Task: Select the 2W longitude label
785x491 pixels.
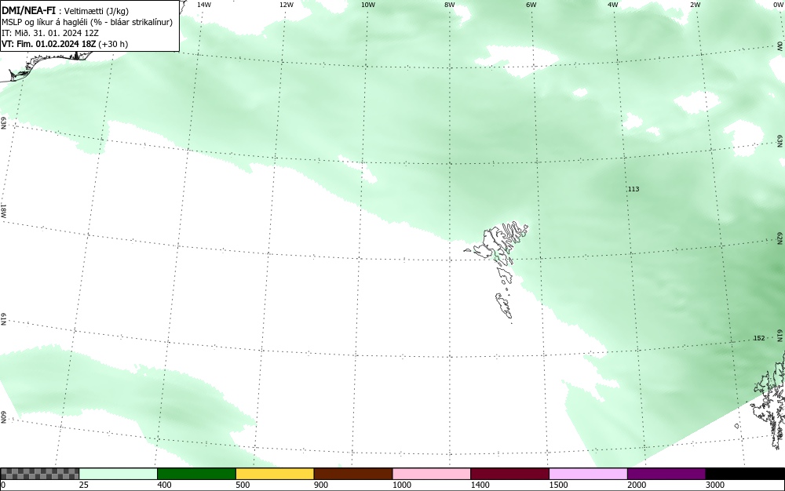Action: click(695, 5)
